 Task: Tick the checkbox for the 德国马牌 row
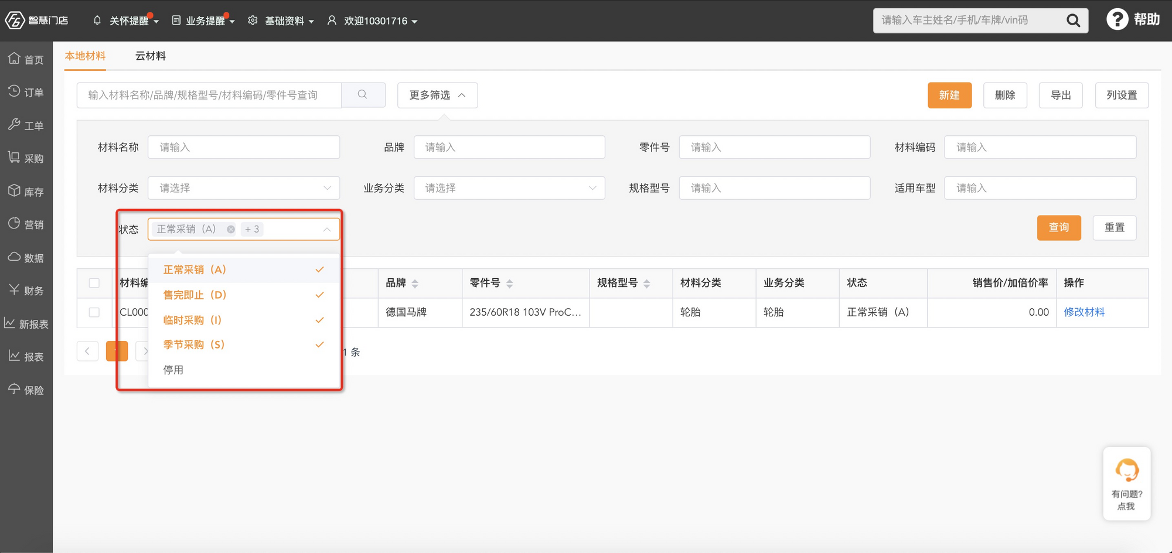coord(94,312)
